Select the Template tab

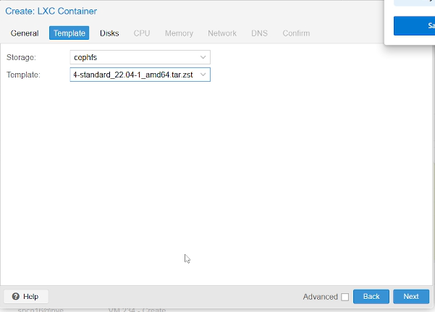[x=69, y=33]
